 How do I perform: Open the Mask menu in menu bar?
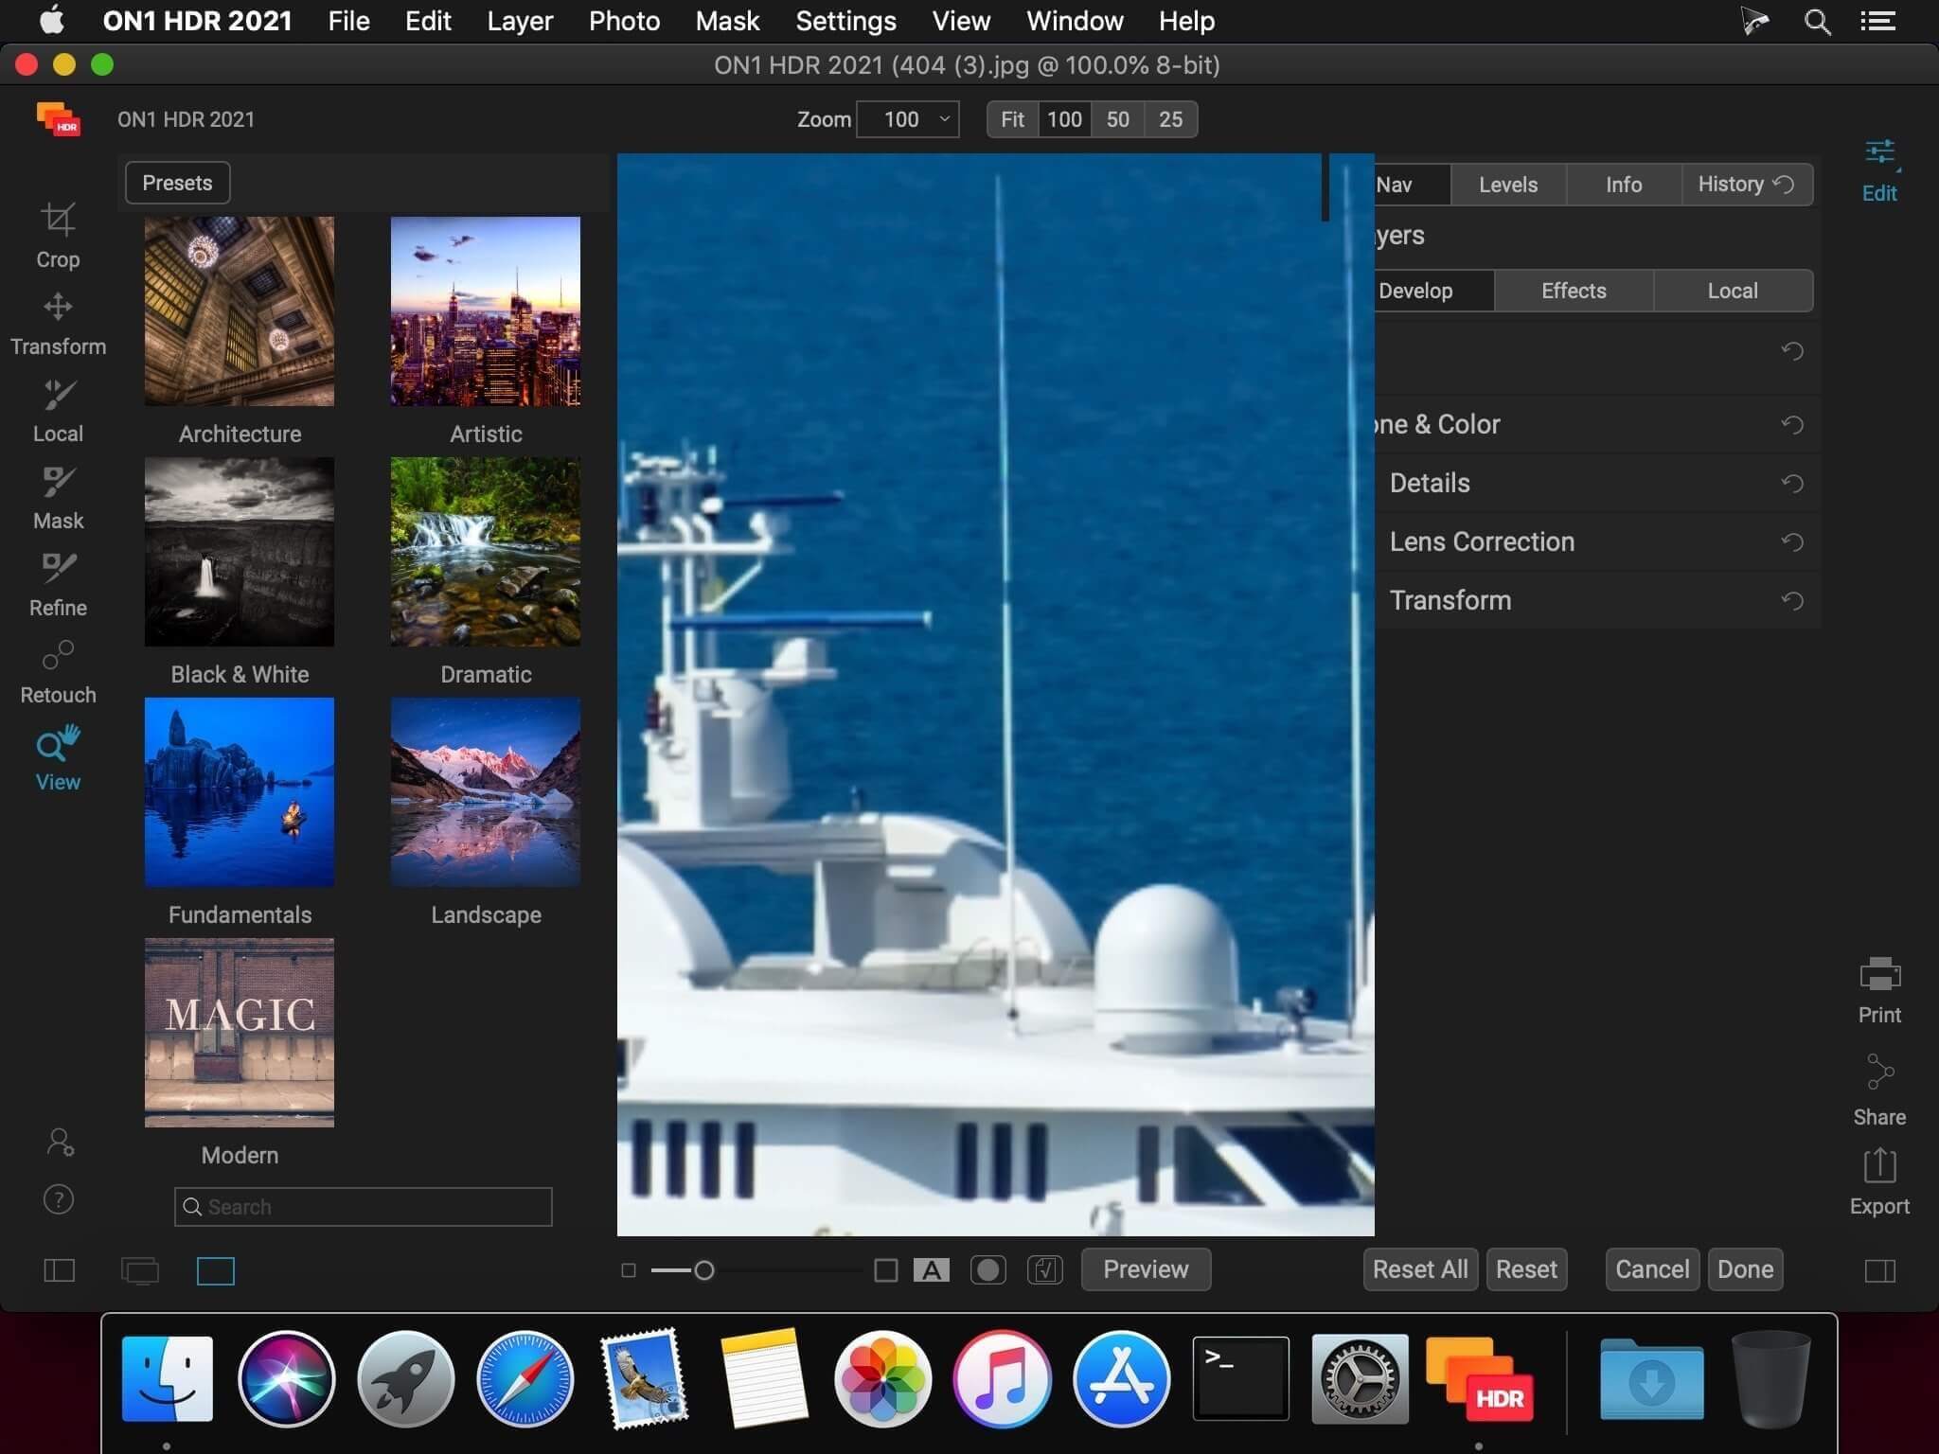point(727,21)
